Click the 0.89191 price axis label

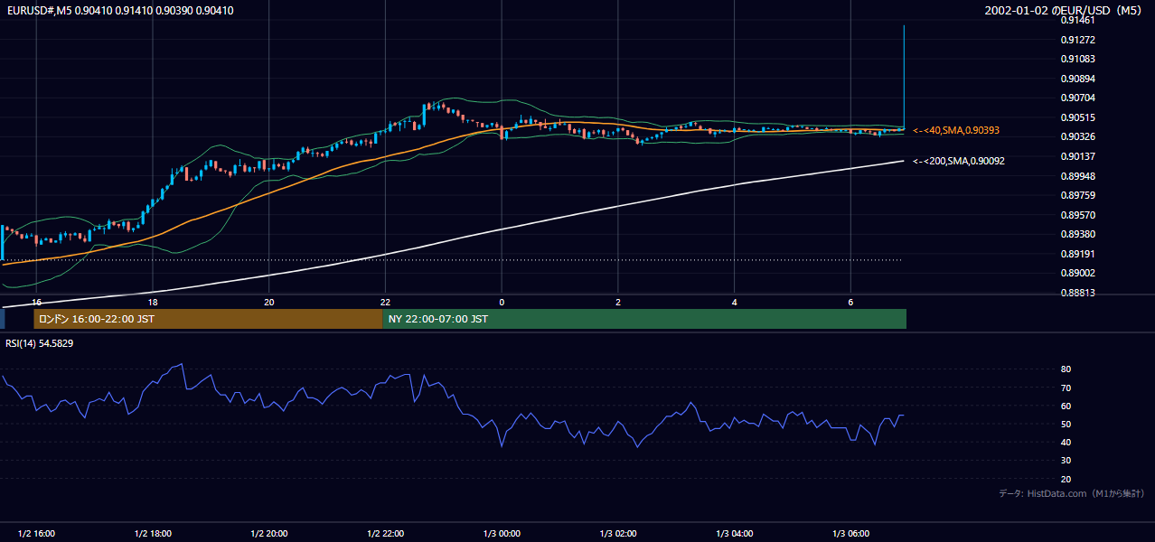click(1077, 254)
